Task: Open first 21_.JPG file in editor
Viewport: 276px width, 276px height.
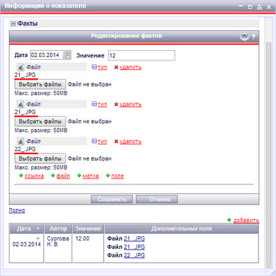Action: [x=25, y=75]
